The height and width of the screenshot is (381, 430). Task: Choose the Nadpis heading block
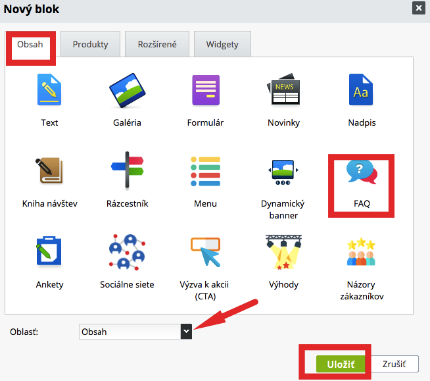360,91
